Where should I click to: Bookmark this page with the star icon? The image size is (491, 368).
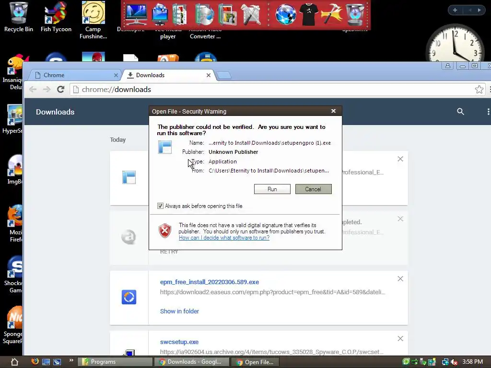(x=479, y=90)
